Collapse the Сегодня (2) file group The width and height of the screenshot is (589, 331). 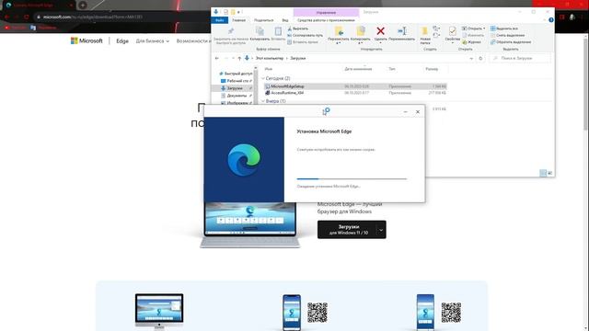pyautogui.click(x=263, y=78)
